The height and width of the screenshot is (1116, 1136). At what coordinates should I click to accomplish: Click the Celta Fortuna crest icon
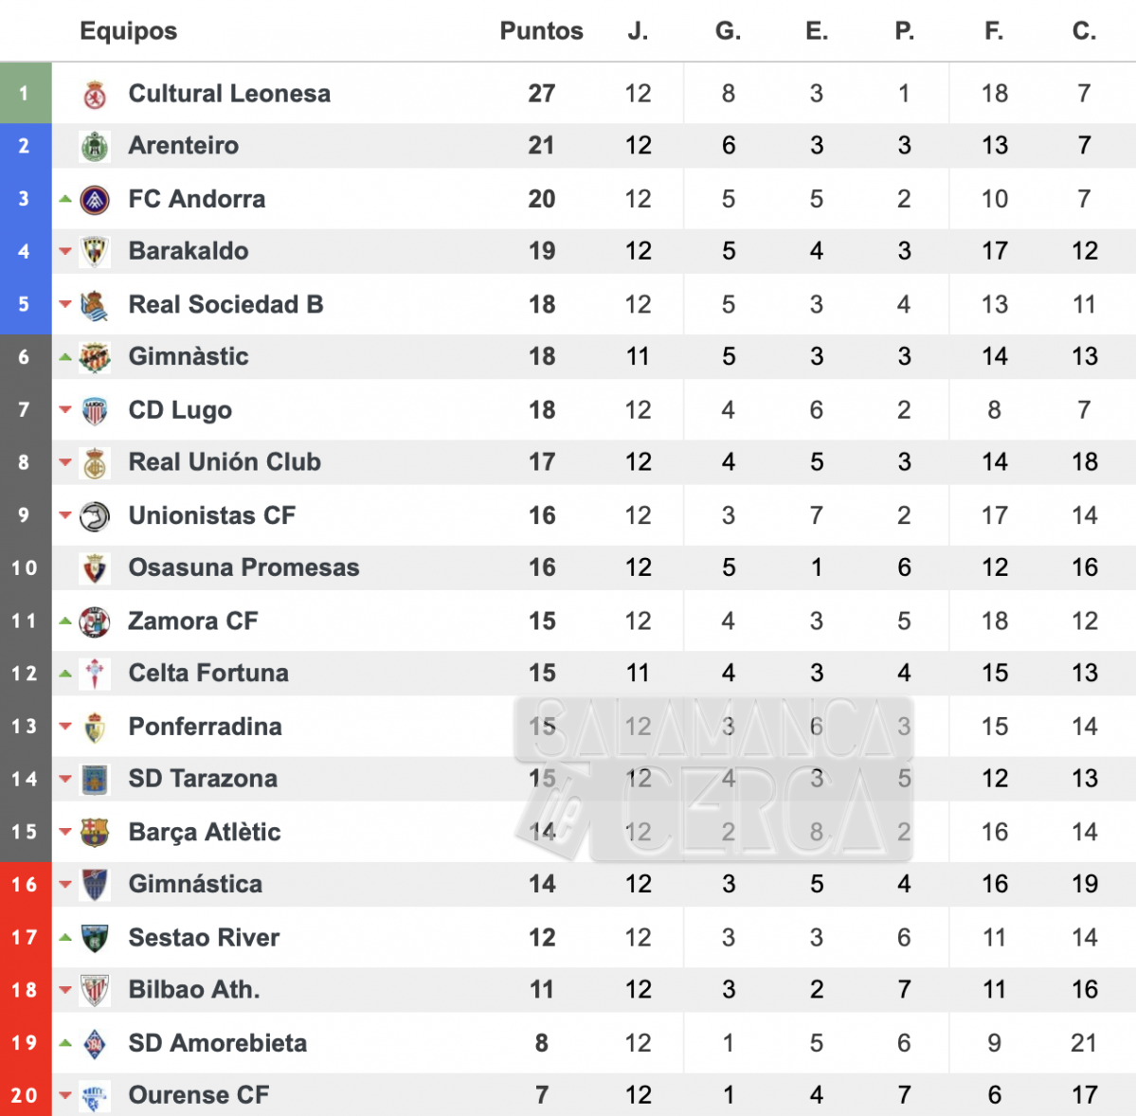coord(94,674)
